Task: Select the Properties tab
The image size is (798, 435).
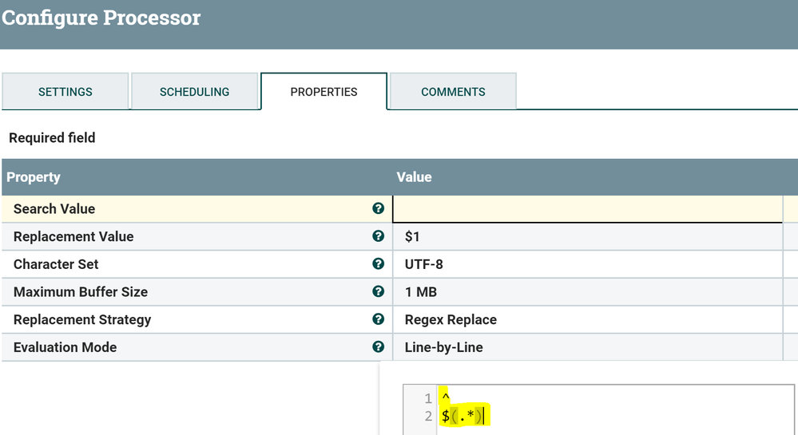Action: coord(324,92)
